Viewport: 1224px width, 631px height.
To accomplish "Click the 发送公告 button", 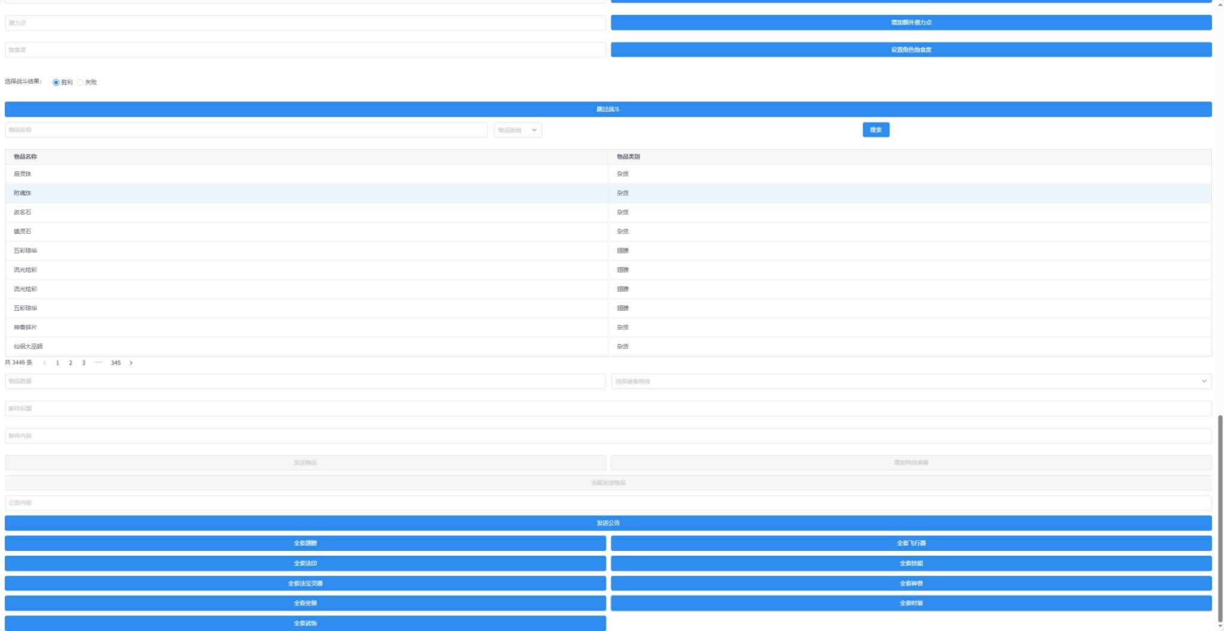I will point(608,523).
